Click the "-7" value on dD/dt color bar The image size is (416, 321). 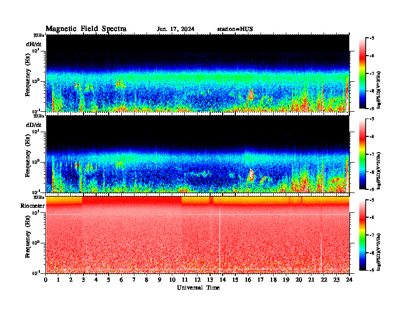click(x=372, y=154)
